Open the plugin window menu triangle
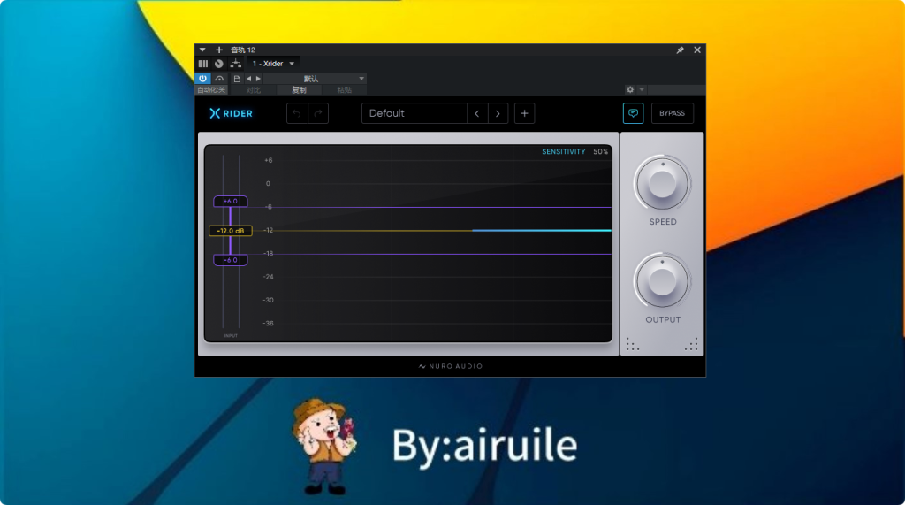 [x=202, y=50]
